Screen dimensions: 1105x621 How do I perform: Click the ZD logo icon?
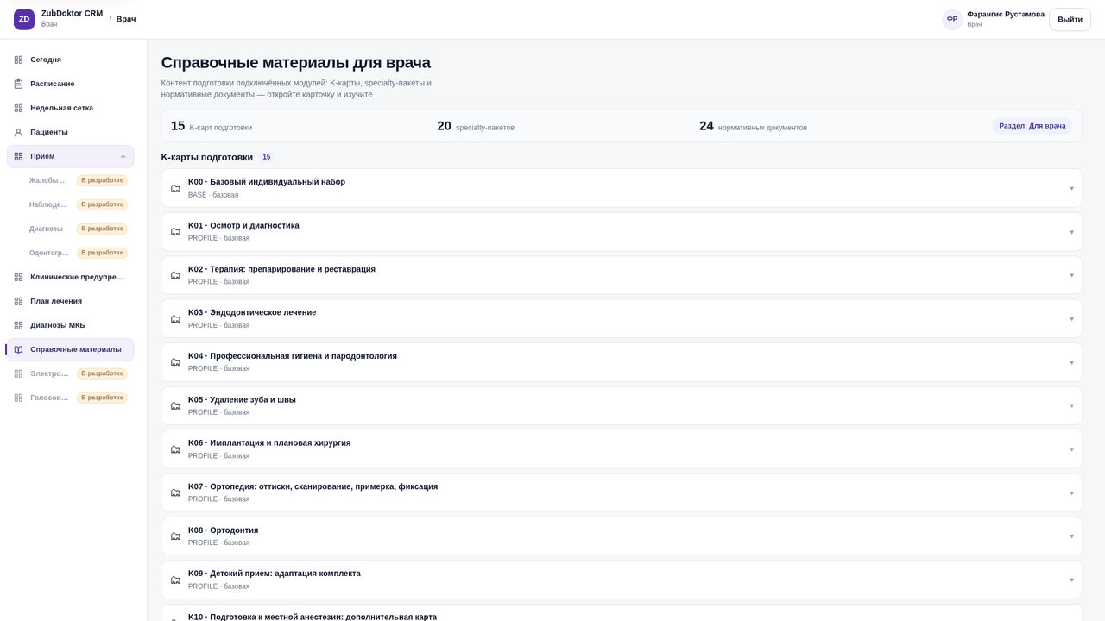[x=24, y=19]
